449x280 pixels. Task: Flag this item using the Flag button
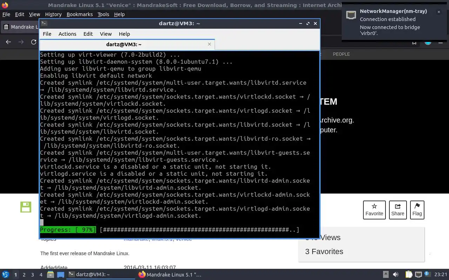(417, 210)
